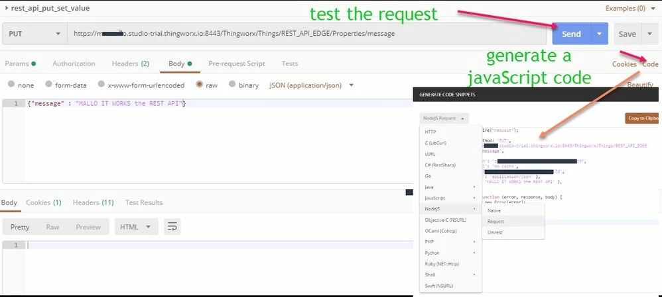Open the Save button dropdown arrow
Image resolution: width=662 pixels, height=297 pixels.
coord(649,34)
